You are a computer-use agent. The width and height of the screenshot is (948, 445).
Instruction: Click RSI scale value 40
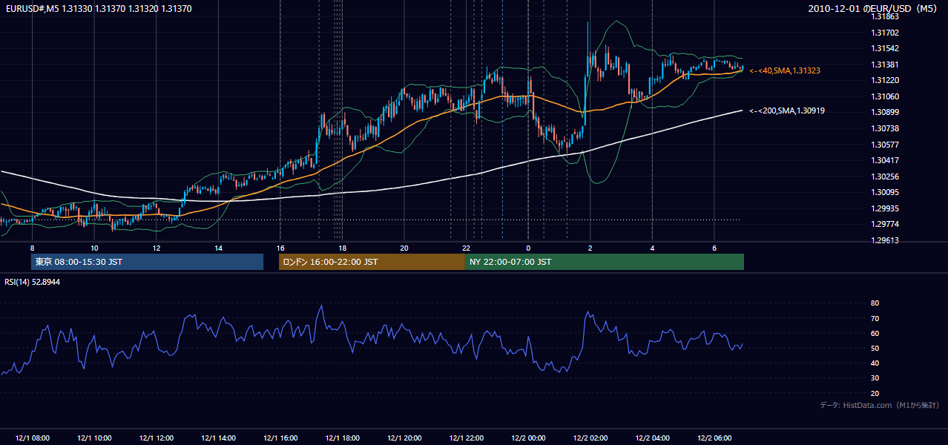point(875,363)
